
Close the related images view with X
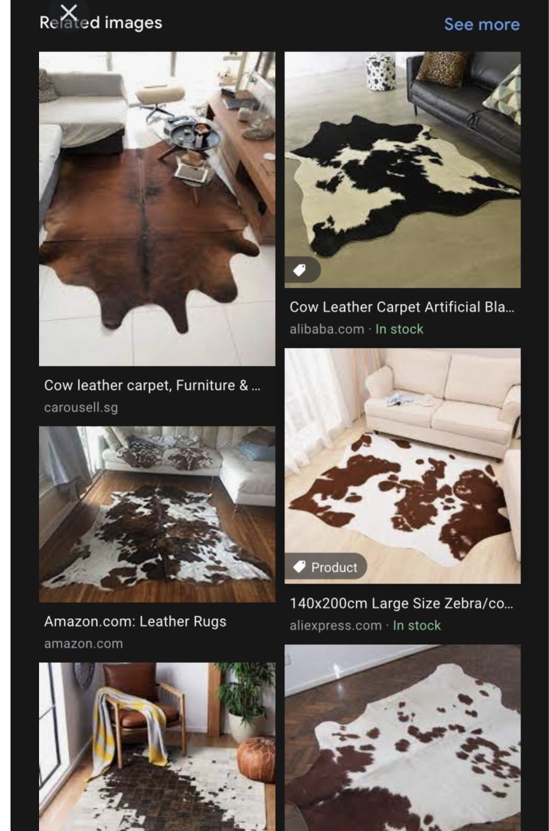tap(69, 12)
